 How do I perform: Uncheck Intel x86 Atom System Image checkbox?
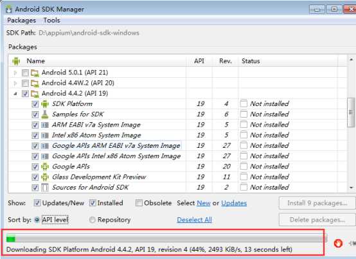(35, 136)
